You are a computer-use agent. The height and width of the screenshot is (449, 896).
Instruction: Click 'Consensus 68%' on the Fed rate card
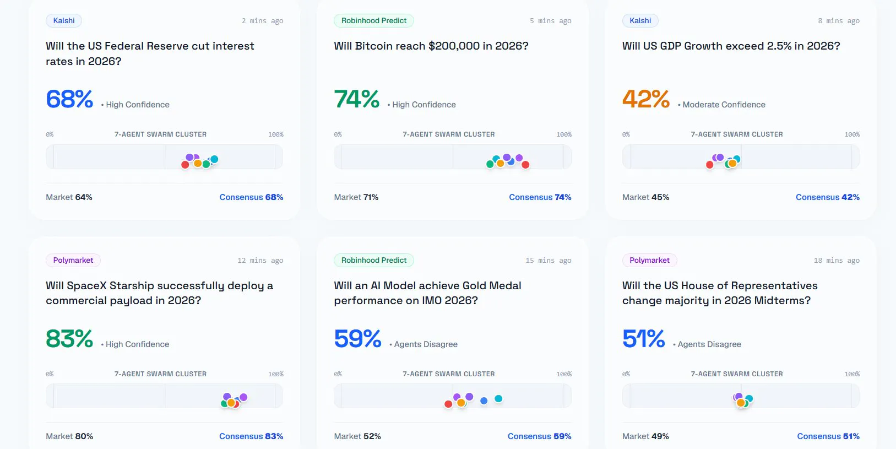tap(251, 197)
